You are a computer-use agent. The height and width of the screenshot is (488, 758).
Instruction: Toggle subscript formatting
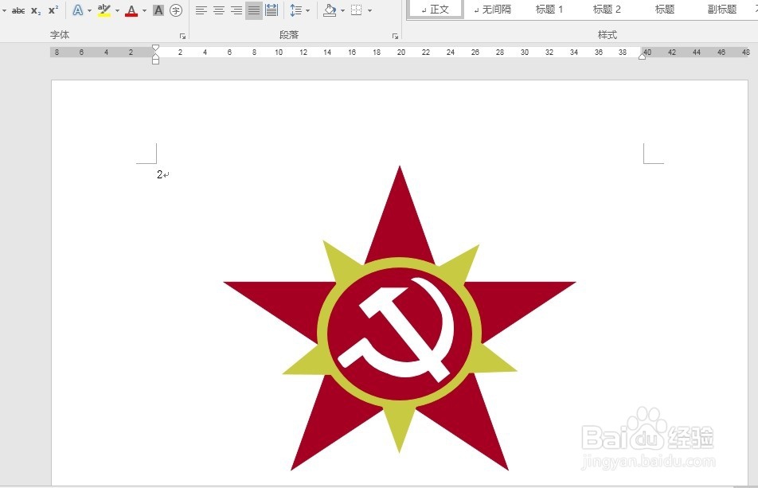[x=36, y=10]
